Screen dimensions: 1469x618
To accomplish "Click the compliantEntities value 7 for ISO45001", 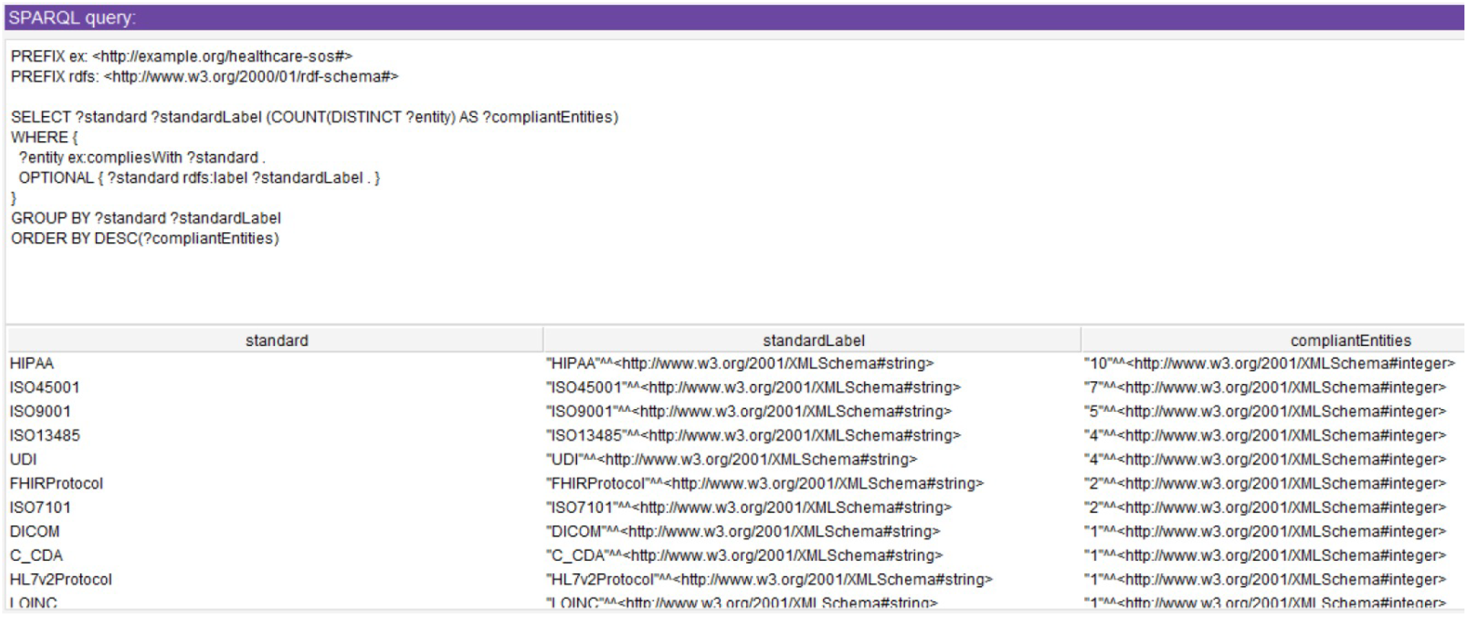I will (x=1265, y=387).
